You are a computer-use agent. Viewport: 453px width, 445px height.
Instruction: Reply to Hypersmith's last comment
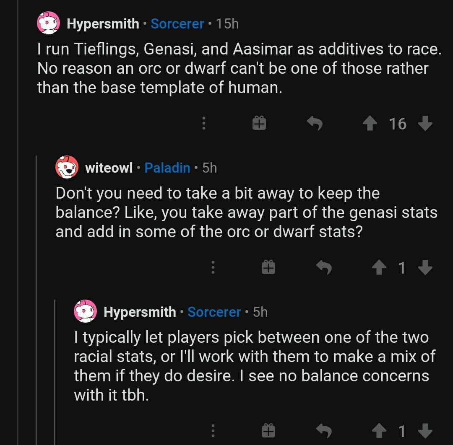click(x=324, y=431)
